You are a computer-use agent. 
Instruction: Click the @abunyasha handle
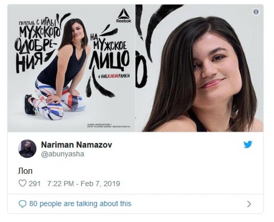click(63, 154)
